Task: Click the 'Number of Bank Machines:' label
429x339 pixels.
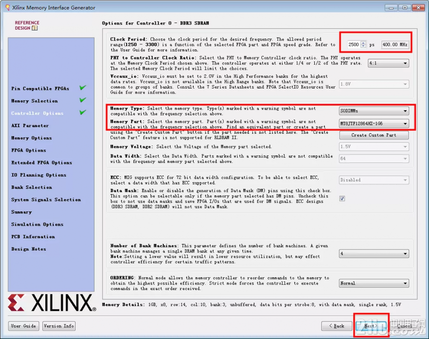Action: (145, 246)
